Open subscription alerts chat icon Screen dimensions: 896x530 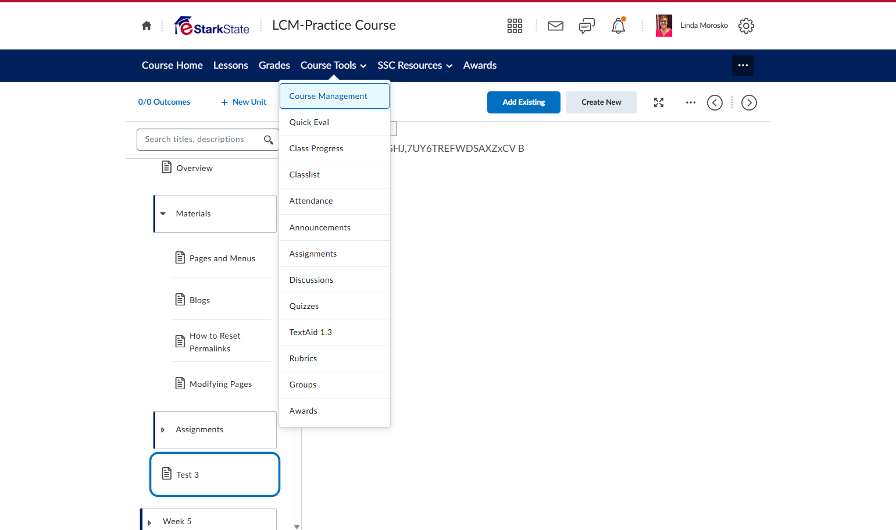click(587, 26)
